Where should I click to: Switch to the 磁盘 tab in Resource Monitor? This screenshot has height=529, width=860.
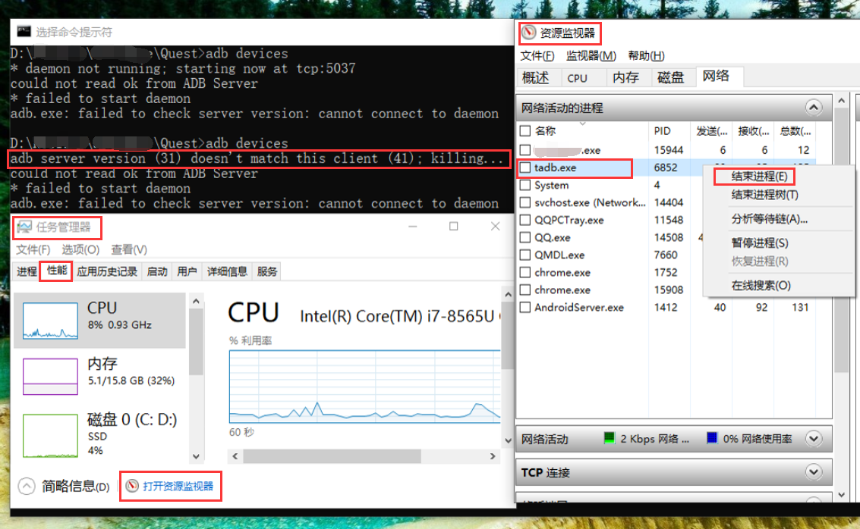tap(671, 77)
